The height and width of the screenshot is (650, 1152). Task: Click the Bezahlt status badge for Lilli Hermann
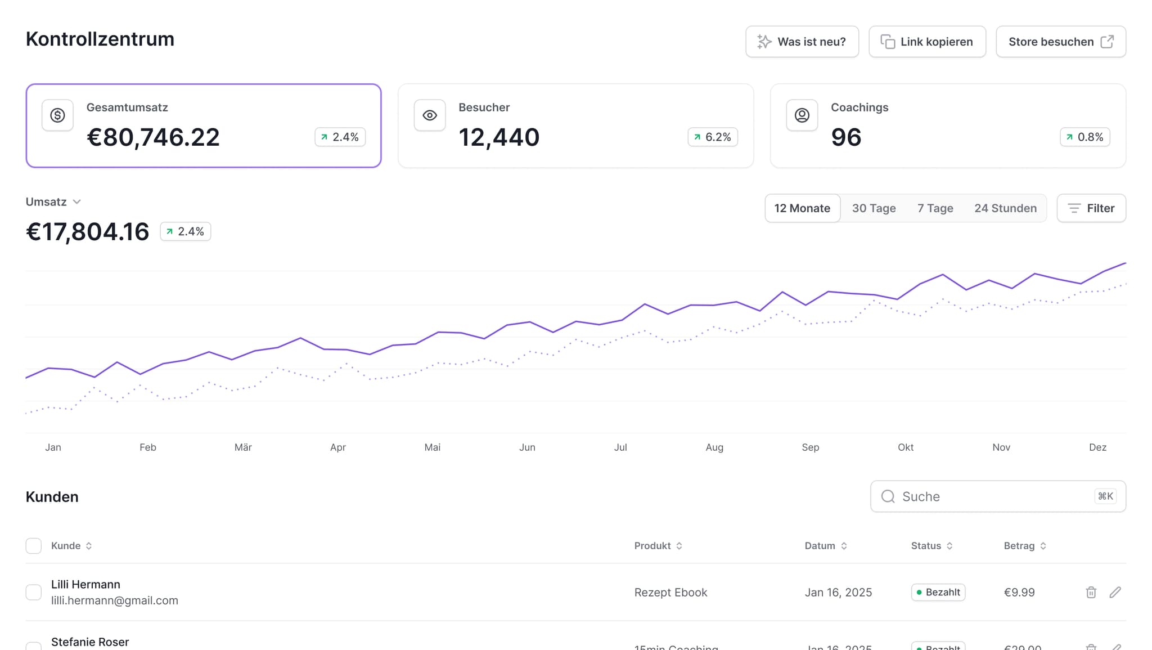(x=938, y=592)
